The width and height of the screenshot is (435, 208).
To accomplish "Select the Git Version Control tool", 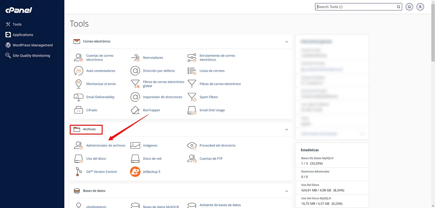I will pos(101,171).
